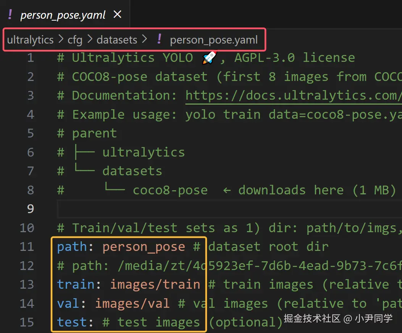
Task: Click 'Example usage:' on line 4
Action: [x=124, y=115]
